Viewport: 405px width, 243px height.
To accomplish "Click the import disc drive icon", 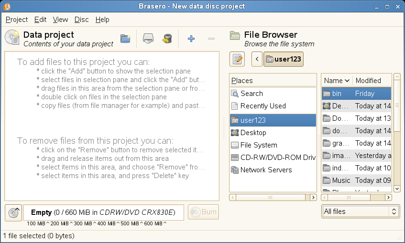I will coord(148,39).
